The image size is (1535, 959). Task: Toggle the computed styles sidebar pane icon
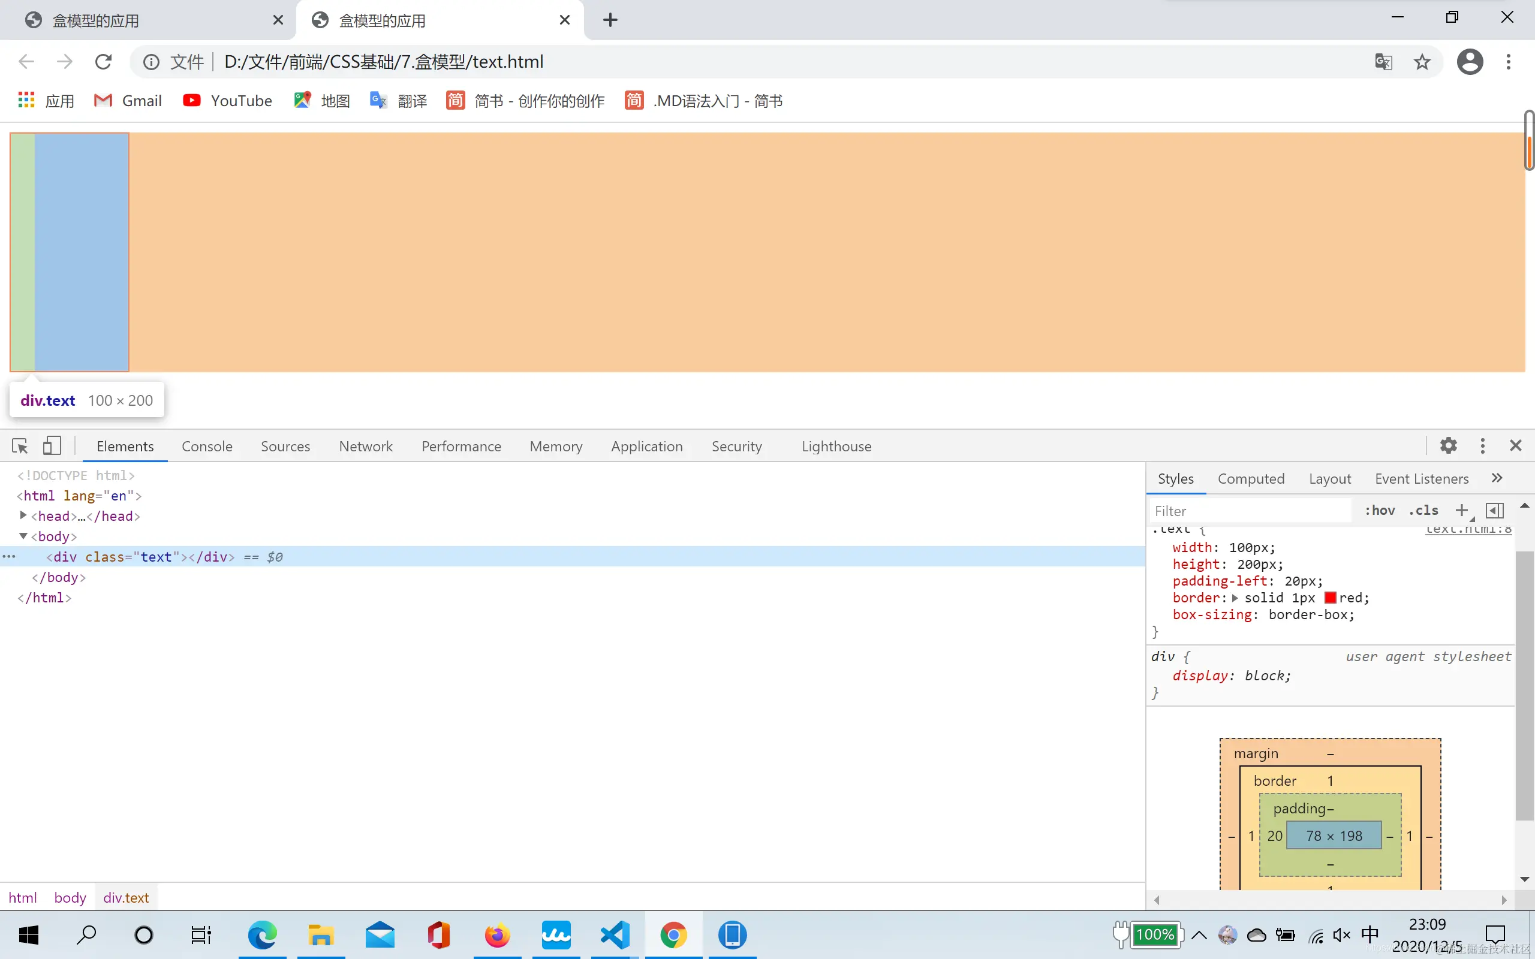pos(1494,511)
